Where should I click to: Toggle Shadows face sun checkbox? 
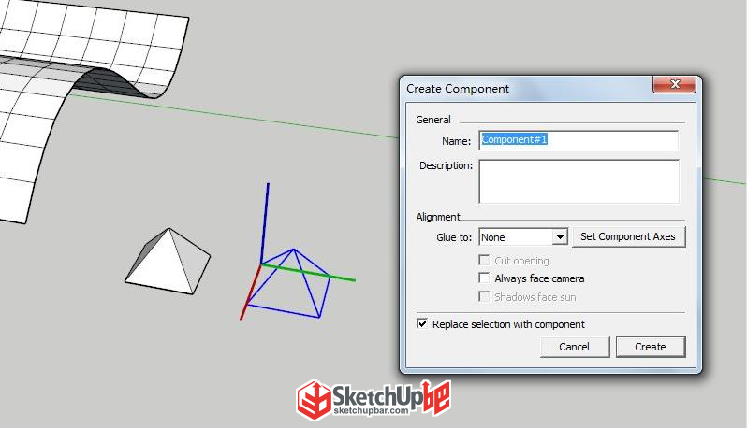pos(484,297)
